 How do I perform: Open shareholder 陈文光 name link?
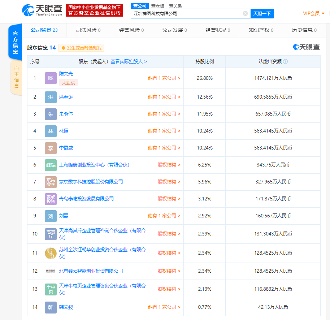(66, 74)
